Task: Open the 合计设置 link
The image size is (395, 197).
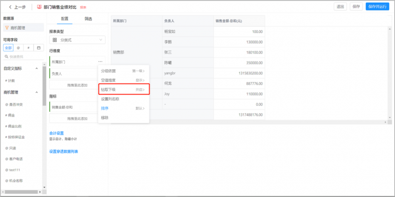Action: click(x=56, y=133)
